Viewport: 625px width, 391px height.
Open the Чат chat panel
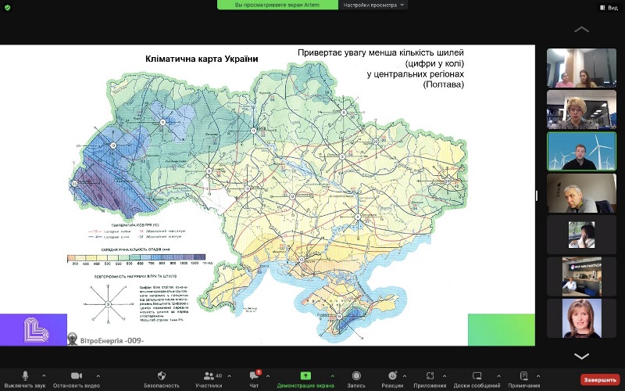click(254, 376)
